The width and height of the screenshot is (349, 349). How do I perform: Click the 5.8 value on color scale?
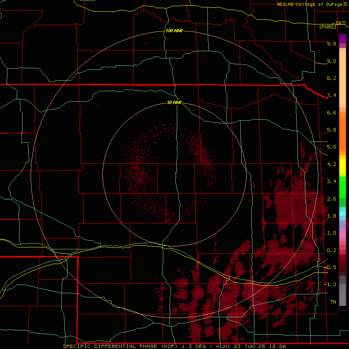[x=332, y=130]
